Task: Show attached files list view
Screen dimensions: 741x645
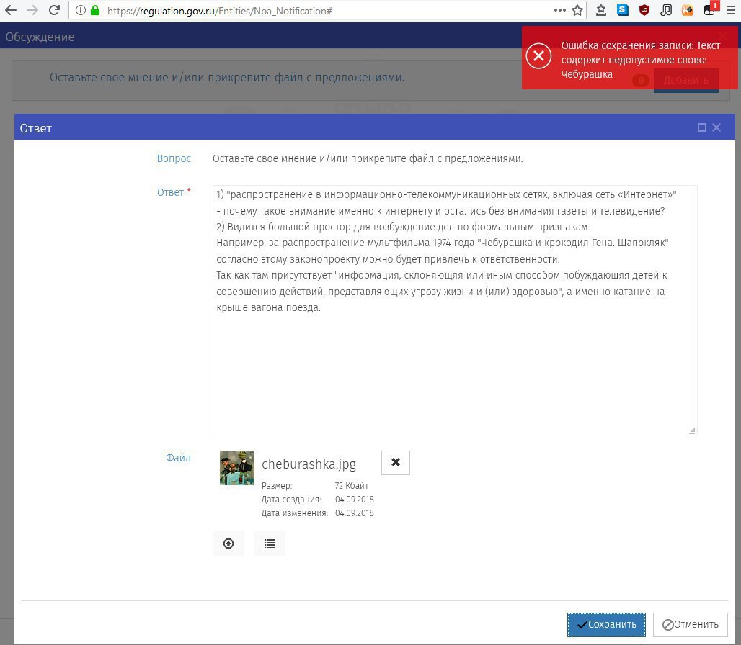Action: click(270, 543)
